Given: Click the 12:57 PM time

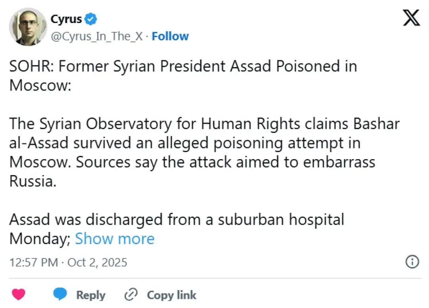Looking at the screenshot, I should (x=34, y=262).
